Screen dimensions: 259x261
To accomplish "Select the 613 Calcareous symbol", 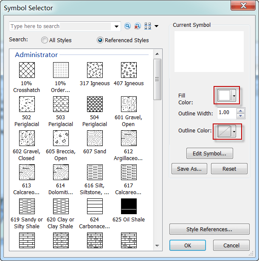I will point(27,172).
